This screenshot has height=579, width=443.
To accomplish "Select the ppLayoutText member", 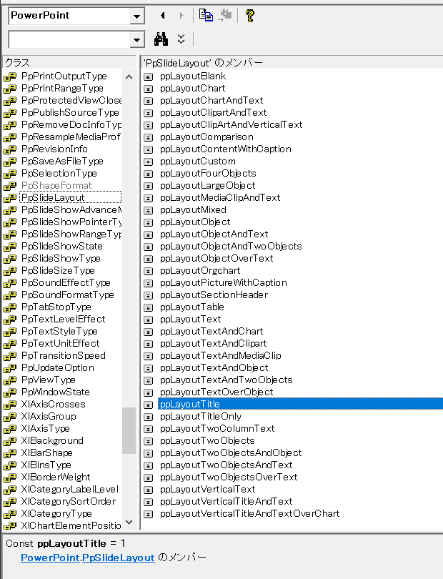I will pos(191,320).
